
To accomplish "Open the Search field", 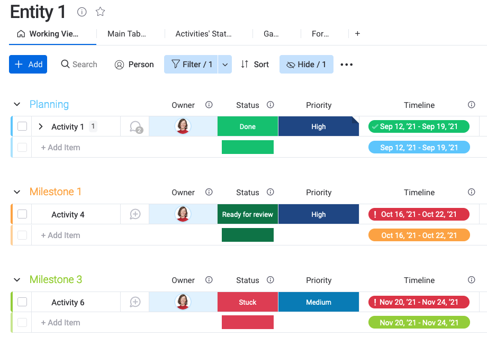I will coord(79,64).
